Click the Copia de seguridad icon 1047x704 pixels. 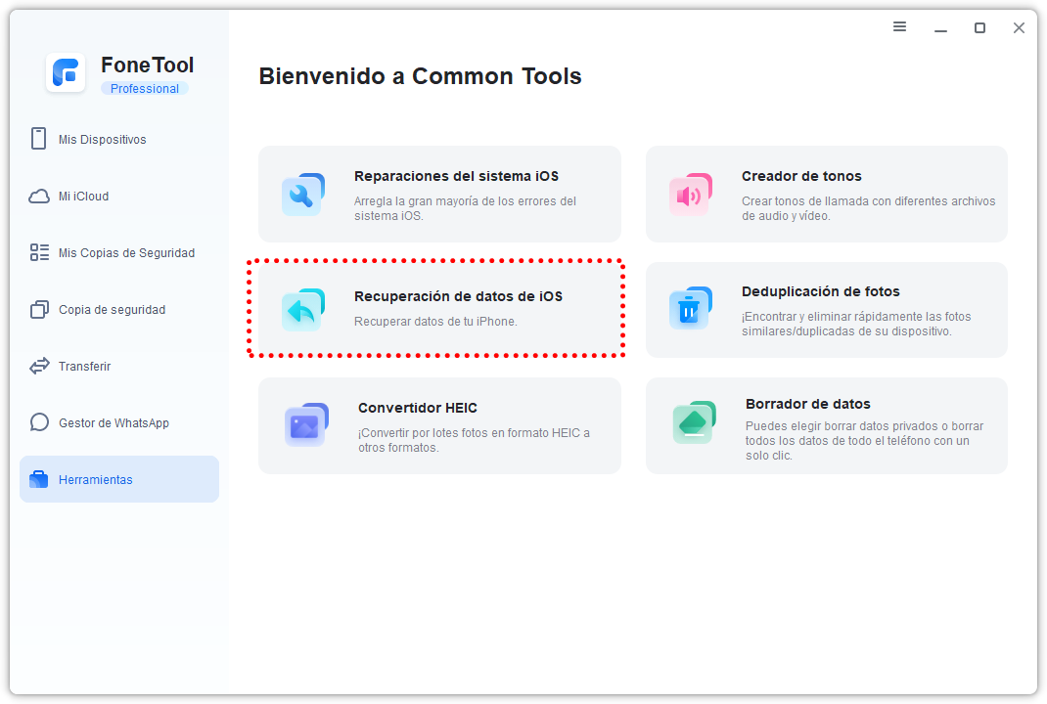point(39,310)
